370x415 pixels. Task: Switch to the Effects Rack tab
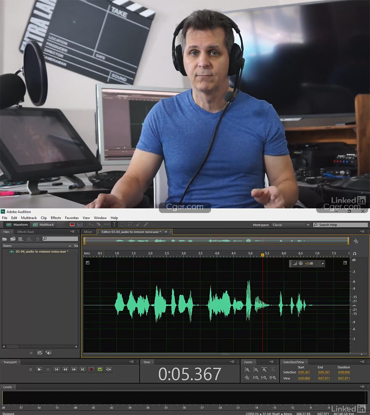(25, 232)
